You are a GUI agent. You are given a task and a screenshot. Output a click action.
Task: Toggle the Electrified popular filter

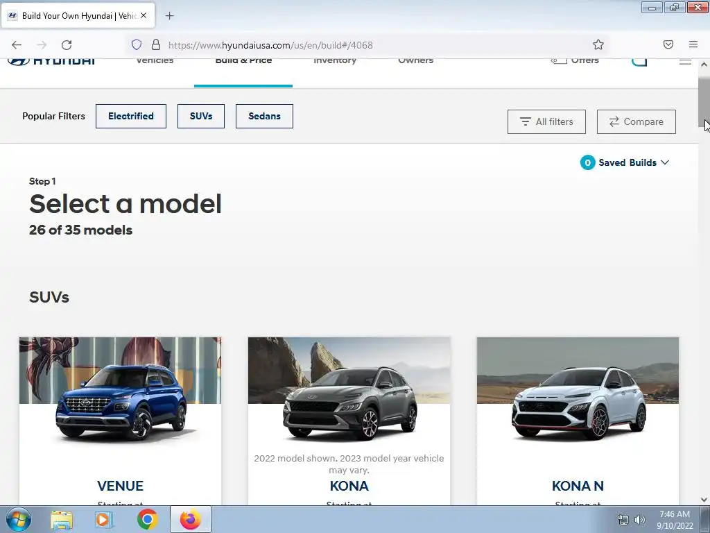131,116
